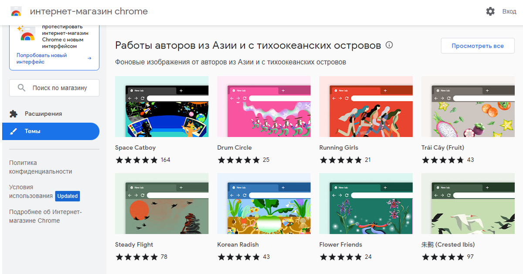The height and width of the screenshot is (274, 523).
Task: Open Условия использования link
Action: (31, 192)
